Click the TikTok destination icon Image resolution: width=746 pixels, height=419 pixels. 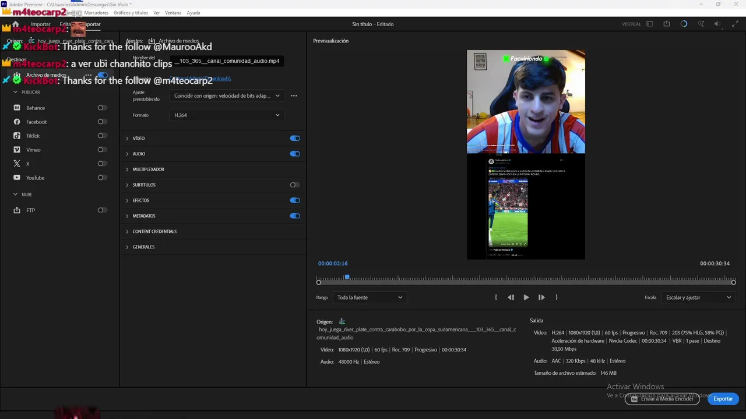17,136
